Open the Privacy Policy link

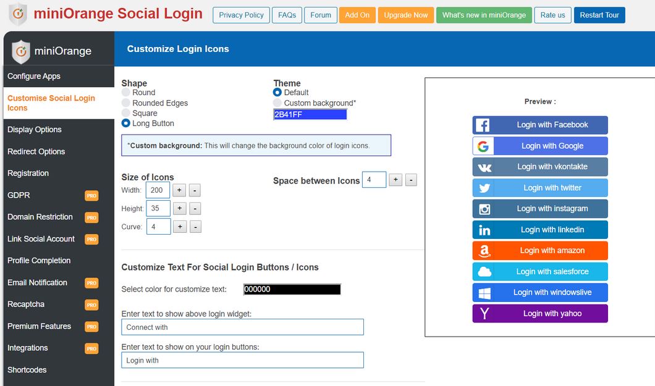point(241,15)
